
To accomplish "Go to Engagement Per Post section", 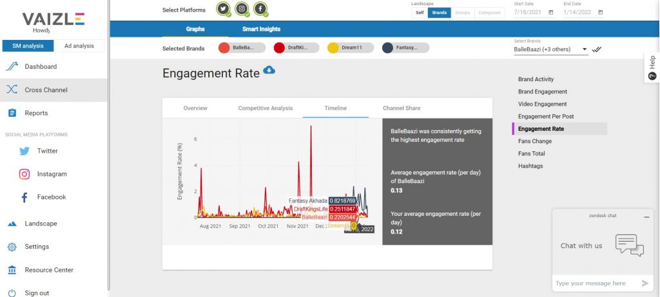I will click(546, 116).
